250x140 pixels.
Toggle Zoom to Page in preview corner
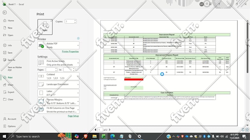pyautogui.click(x=247, y=130)
